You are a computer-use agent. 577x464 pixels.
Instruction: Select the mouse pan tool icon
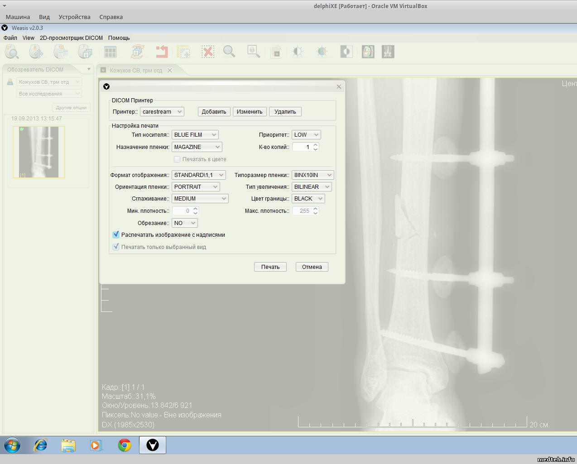tap(36, 52)
